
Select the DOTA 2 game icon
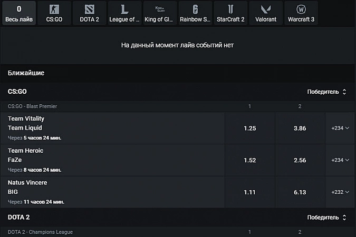[x=90, y=10]
